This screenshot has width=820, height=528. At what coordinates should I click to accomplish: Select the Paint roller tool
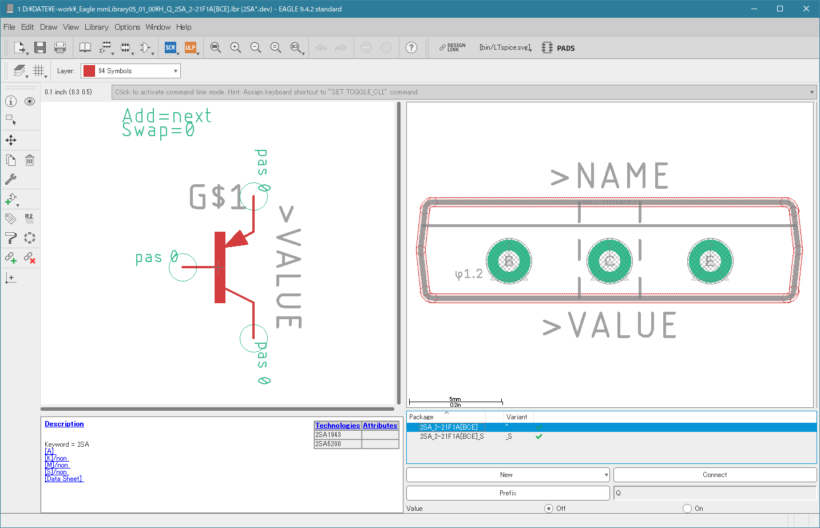click(x=11, y=238)
